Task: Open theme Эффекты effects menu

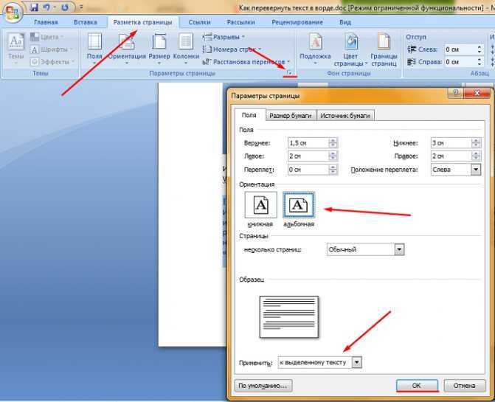Action: pyautogui.click(x=52, y=62)
